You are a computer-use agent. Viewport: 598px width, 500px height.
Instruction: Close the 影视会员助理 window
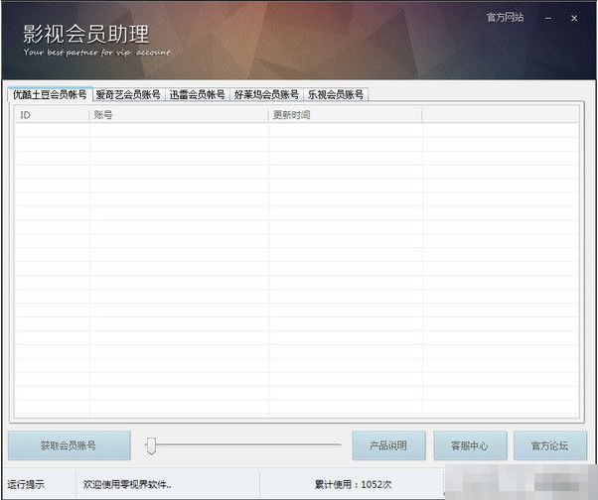[x=574, y=18]
